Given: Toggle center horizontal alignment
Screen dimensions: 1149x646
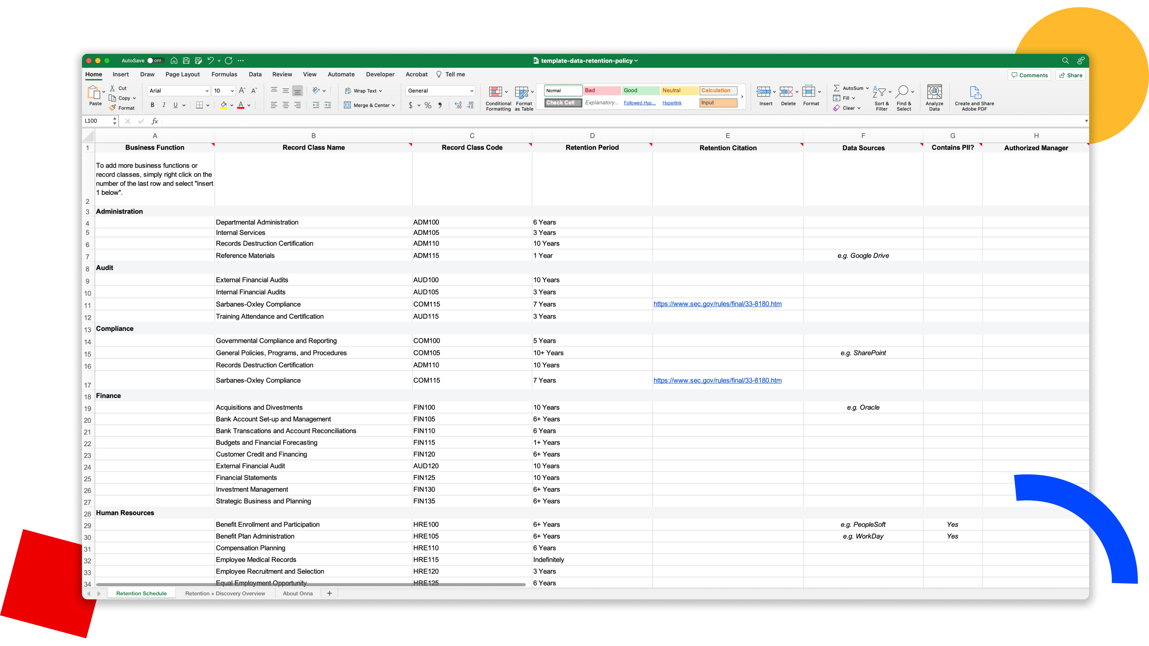Looking at the screenshot, I should coord(285,105).
